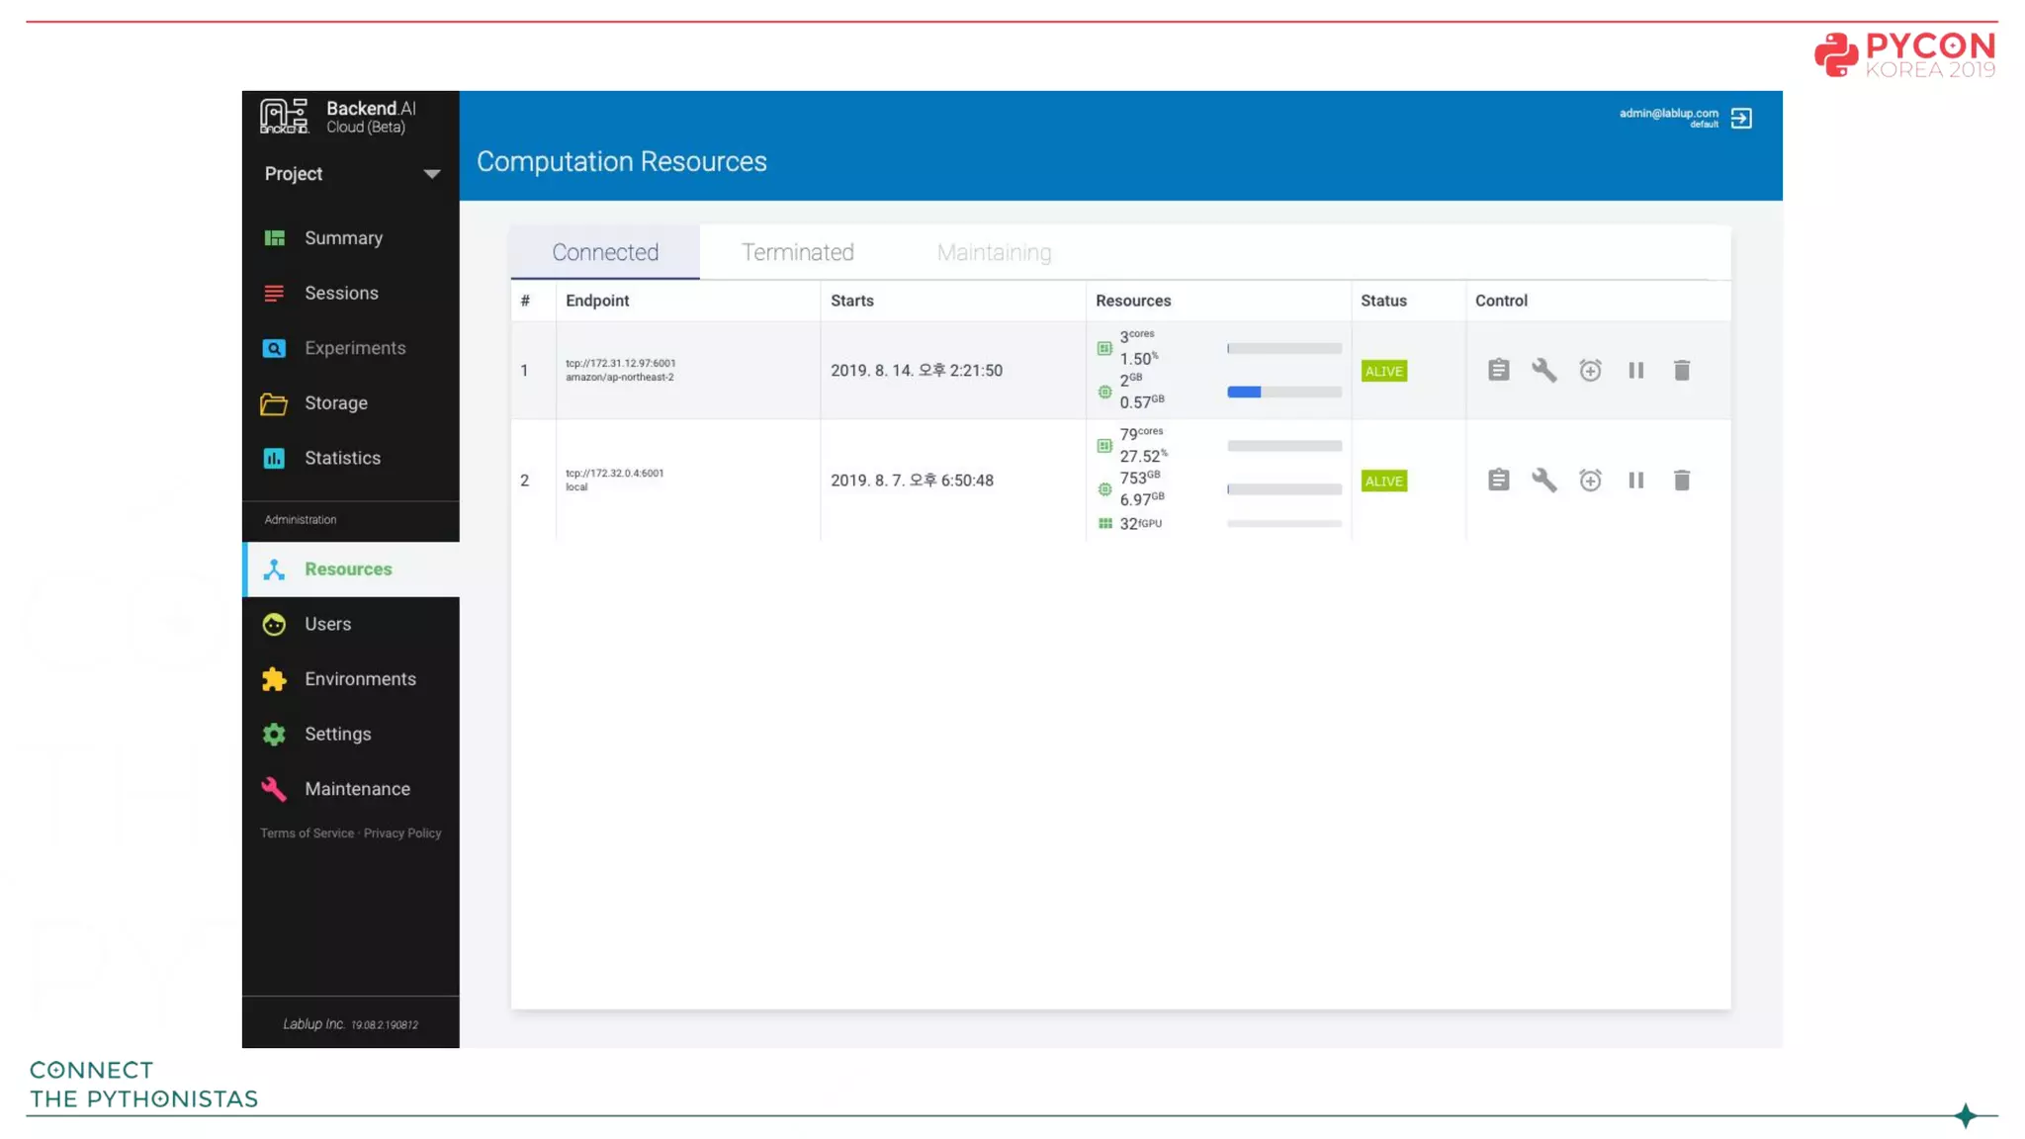Click the logout icon next to admin email
The height and width of the screenshot is (1139, 2025).
(1741, 119)
